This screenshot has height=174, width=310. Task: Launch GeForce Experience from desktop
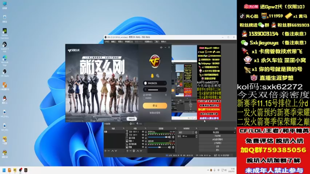click(5, 34)
